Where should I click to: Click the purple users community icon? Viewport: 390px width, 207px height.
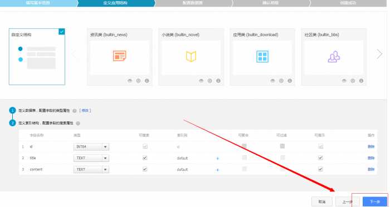[x=334, y=56]
